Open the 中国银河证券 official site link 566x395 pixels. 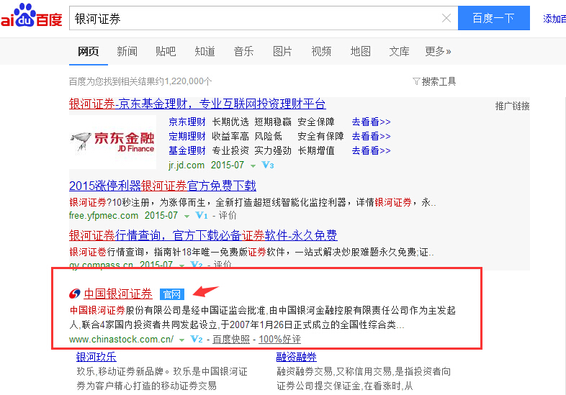118,294
